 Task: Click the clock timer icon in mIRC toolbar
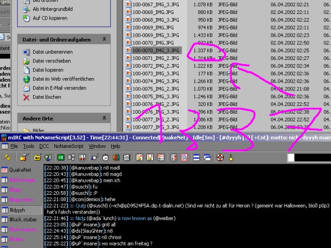click(105, 157)
